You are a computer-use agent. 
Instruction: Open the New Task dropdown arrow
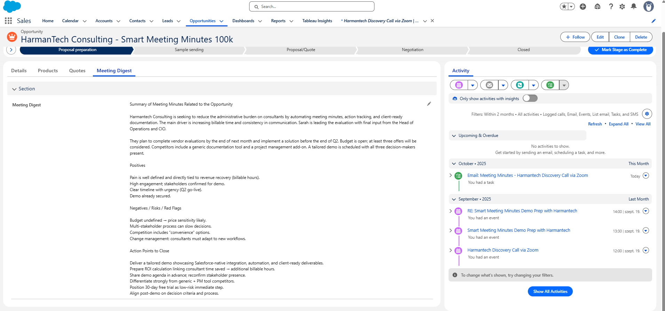[564, 85]
